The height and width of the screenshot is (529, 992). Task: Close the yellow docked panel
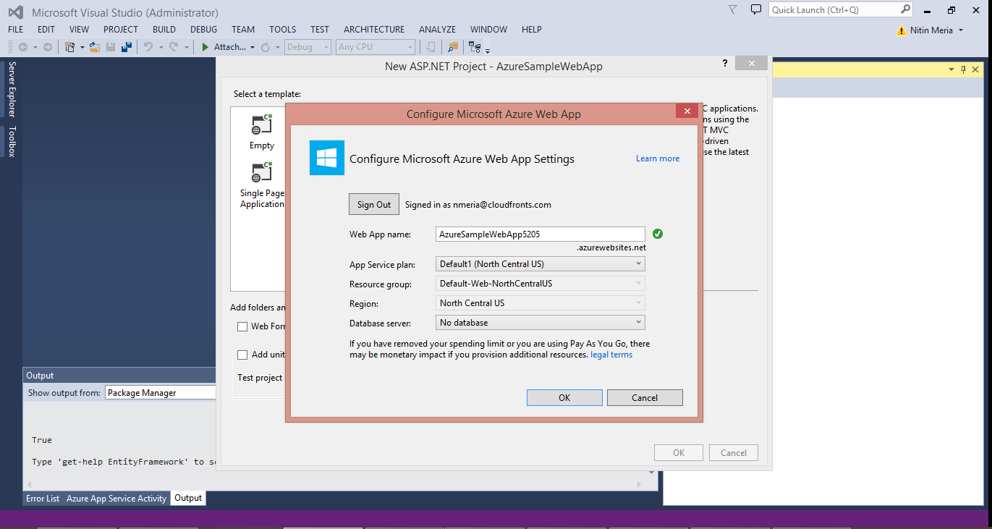point(975,69)
